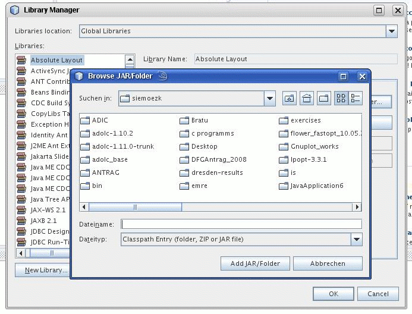Select the Gnuplot_works folder
The height and width of the screenshot is (314, 412).
tap(309, 147)
